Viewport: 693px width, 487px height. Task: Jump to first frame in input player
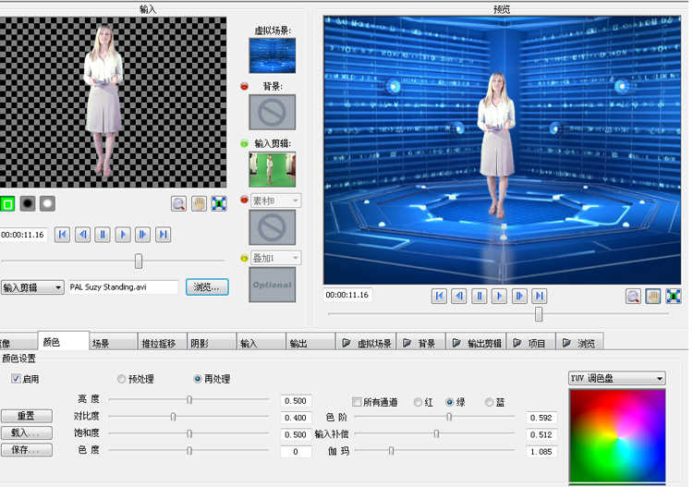[62, 235]
